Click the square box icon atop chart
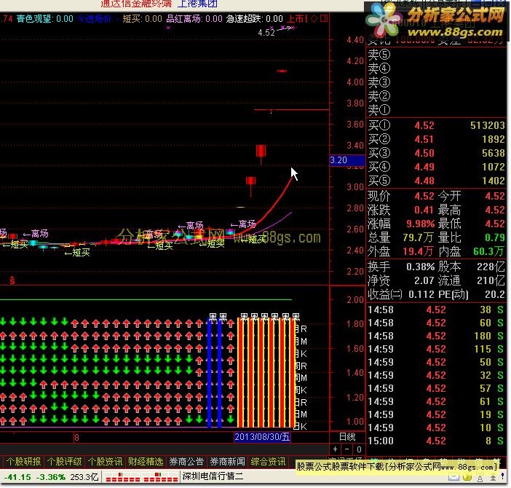The height and width of the screenshot is (488, 511). tap(324, 18)
